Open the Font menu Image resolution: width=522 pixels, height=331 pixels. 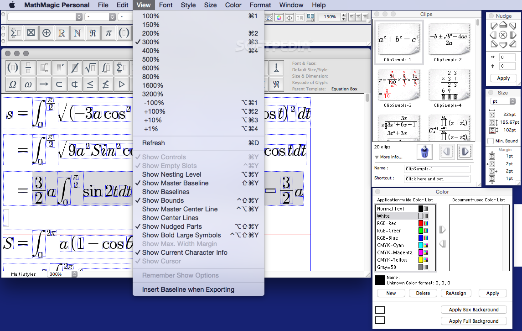coord(165,5)
